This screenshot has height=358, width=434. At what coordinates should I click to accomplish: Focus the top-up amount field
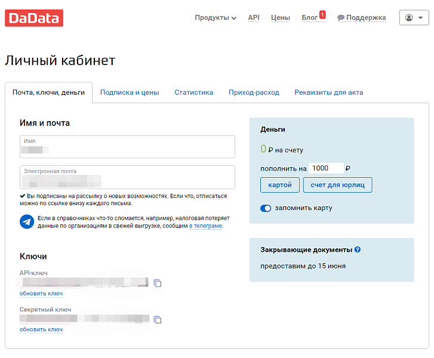(x=326, y=168)
